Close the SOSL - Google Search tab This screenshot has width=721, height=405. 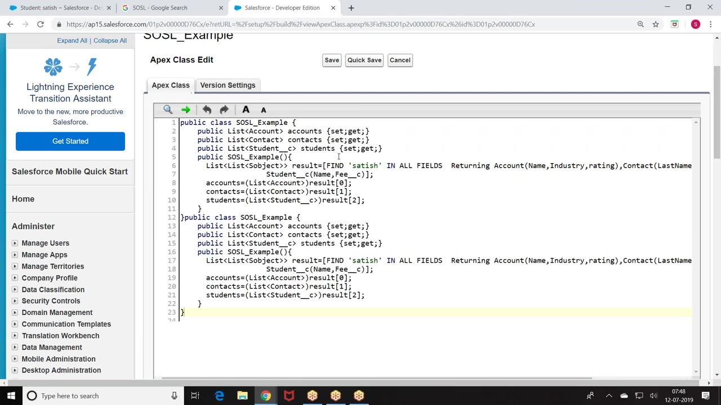pos(220,8)
